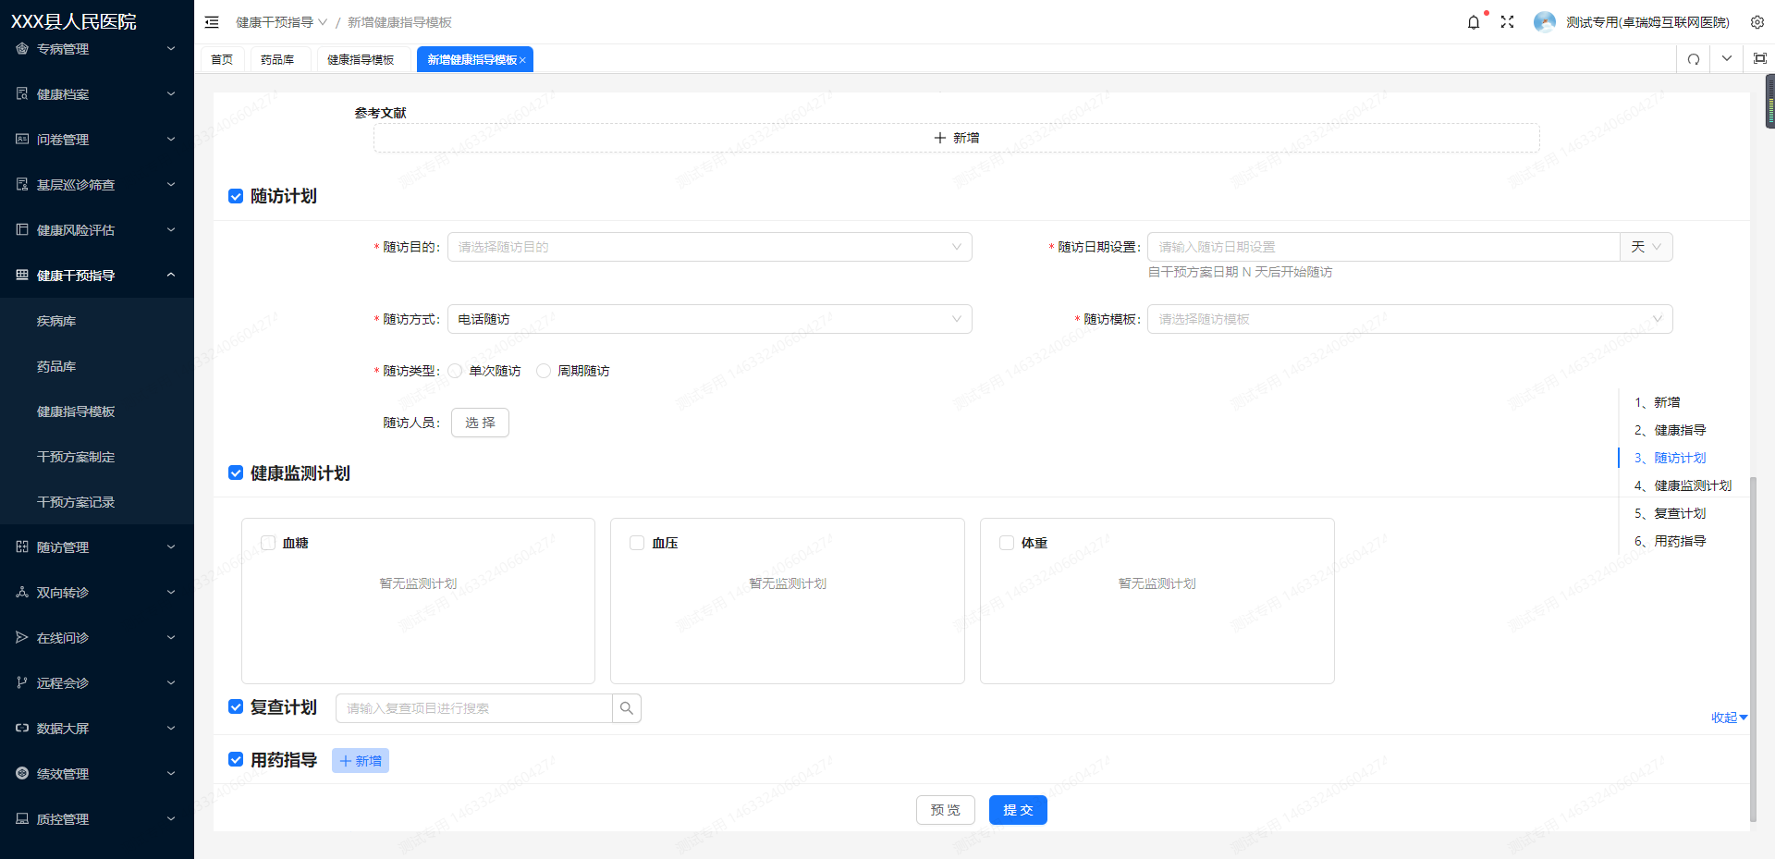Toggle fullscreen with the expand icon
The height and width of the screenshot is (859, 1775).
coord(1507,22)
